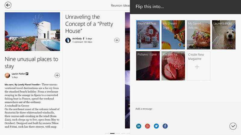The height and width of the screenshot is (135, 241).
Task: Share via LinkedIn icon
Action: [x=139, y=126]
